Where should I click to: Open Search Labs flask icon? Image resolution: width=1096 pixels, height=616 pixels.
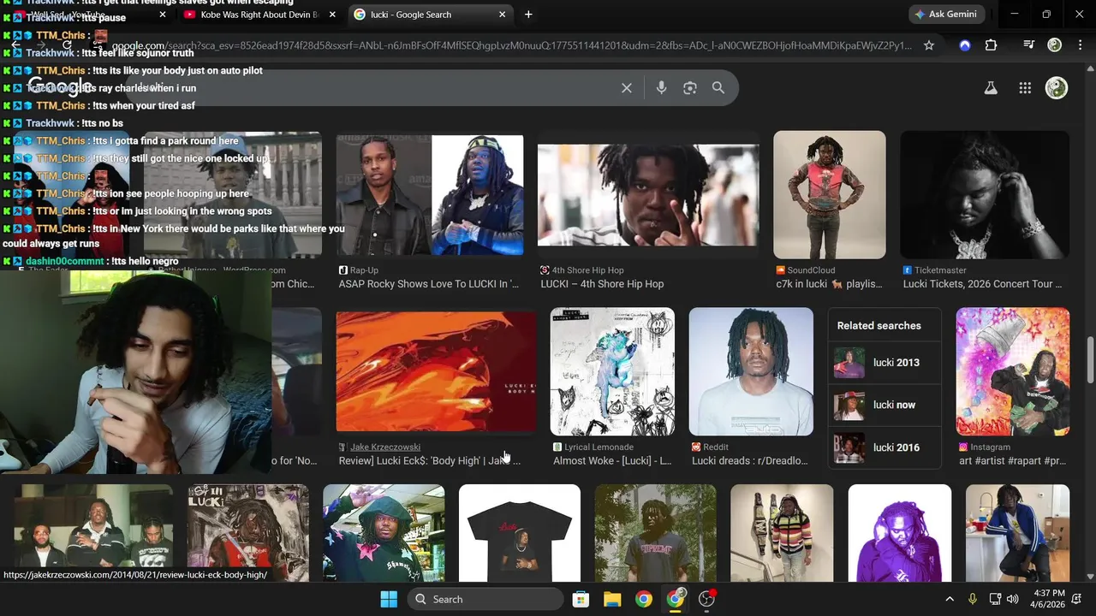coord(991,88)
